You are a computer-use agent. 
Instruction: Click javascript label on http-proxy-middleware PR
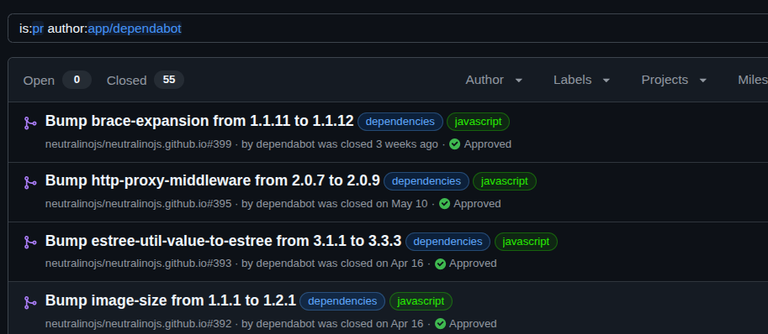(505, 181)
